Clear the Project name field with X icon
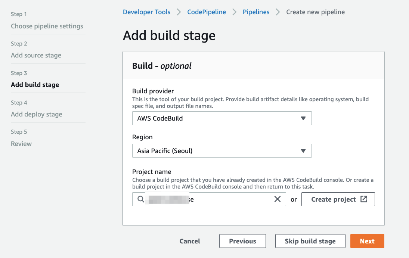 coord(278,199)
